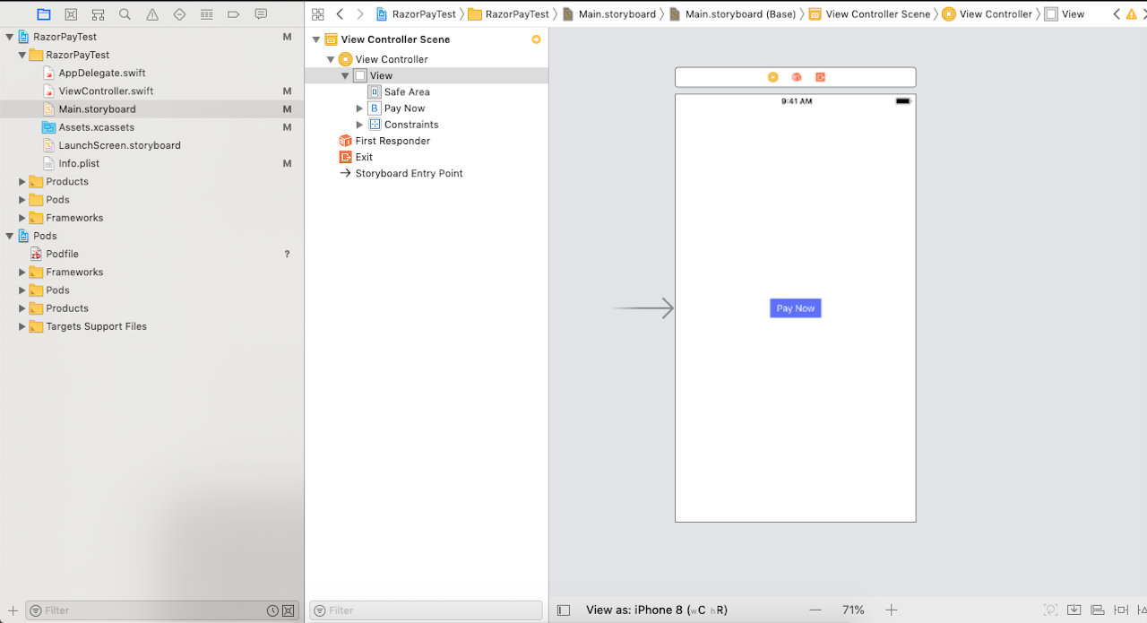Screen dimensions: 1147x623
Task: Click the Pay Now button on canvas
Action: (x=795, y=308)
